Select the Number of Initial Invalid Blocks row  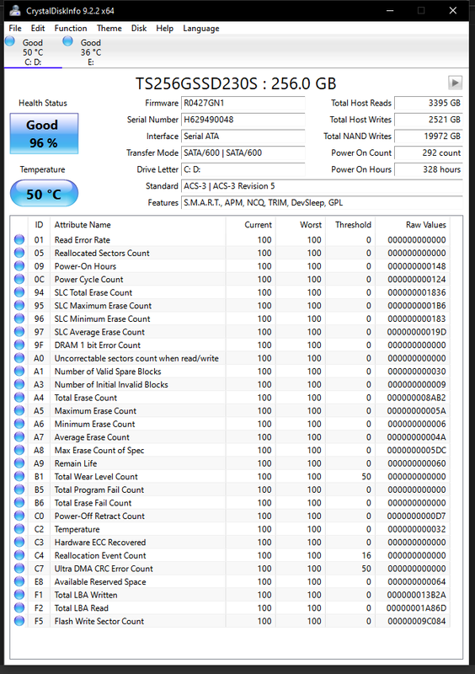pos(232,384)
